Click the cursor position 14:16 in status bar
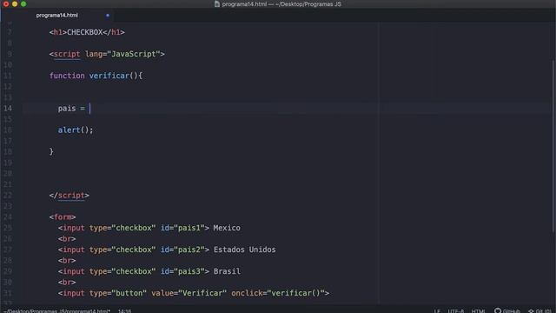 124,311
